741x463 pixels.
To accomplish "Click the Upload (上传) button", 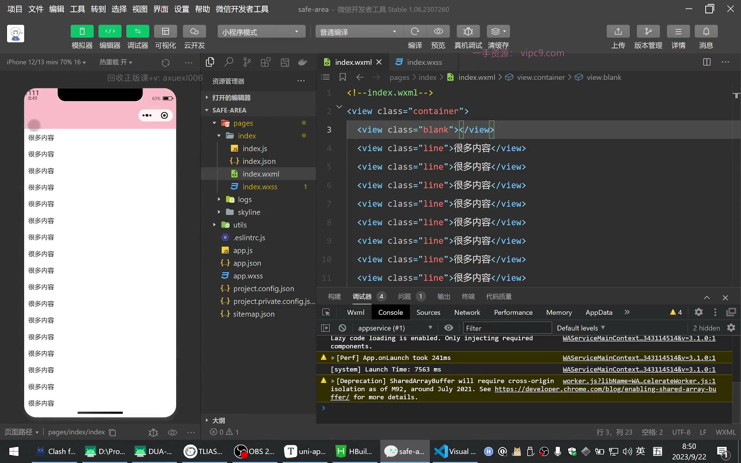I will [x=618, y=31].
